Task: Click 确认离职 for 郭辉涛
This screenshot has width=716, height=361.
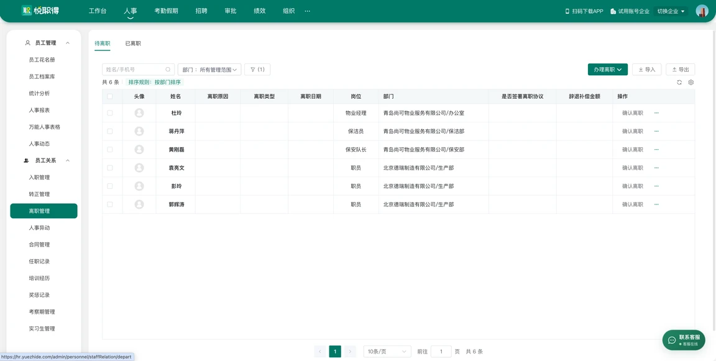Action: pos(633,204)
